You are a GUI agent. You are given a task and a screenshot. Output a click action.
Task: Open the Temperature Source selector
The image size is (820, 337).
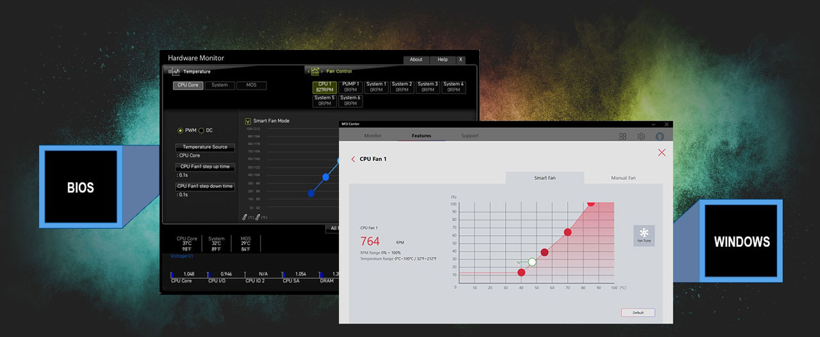click(205, 147)
